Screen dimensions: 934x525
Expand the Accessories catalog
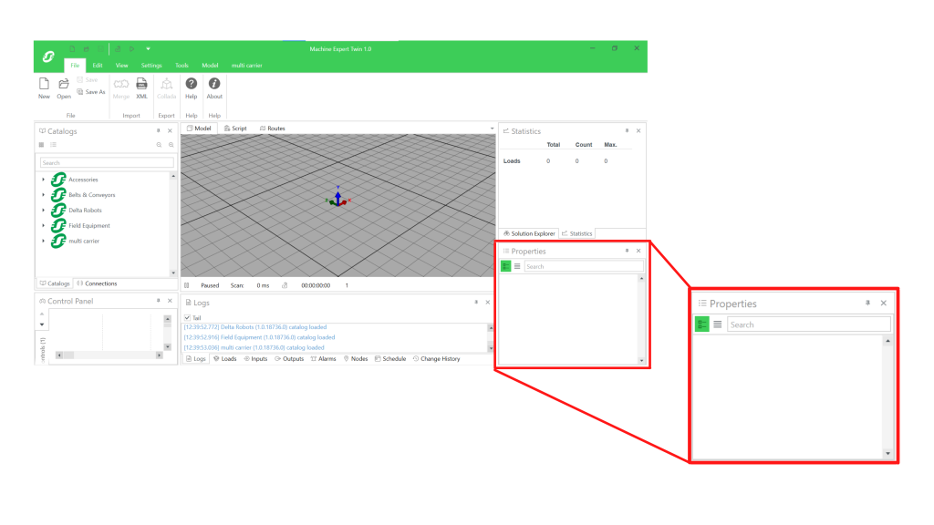click(44, 180)
